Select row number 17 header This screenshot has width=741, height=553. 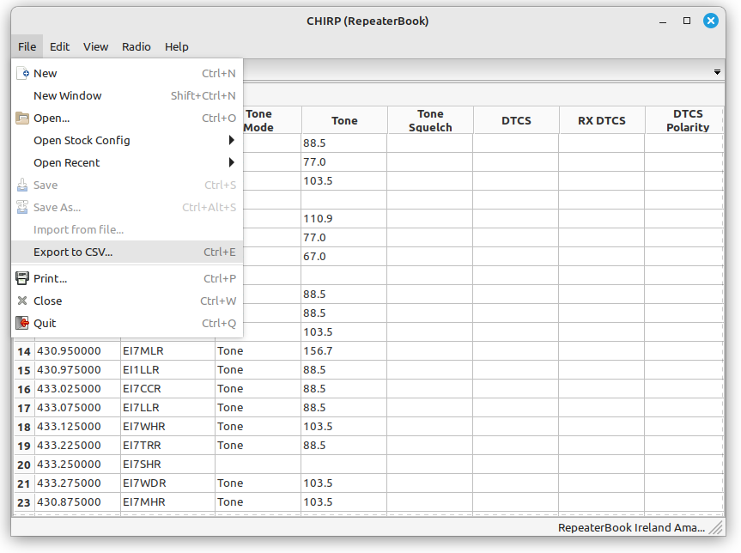(x=24, y=408)
